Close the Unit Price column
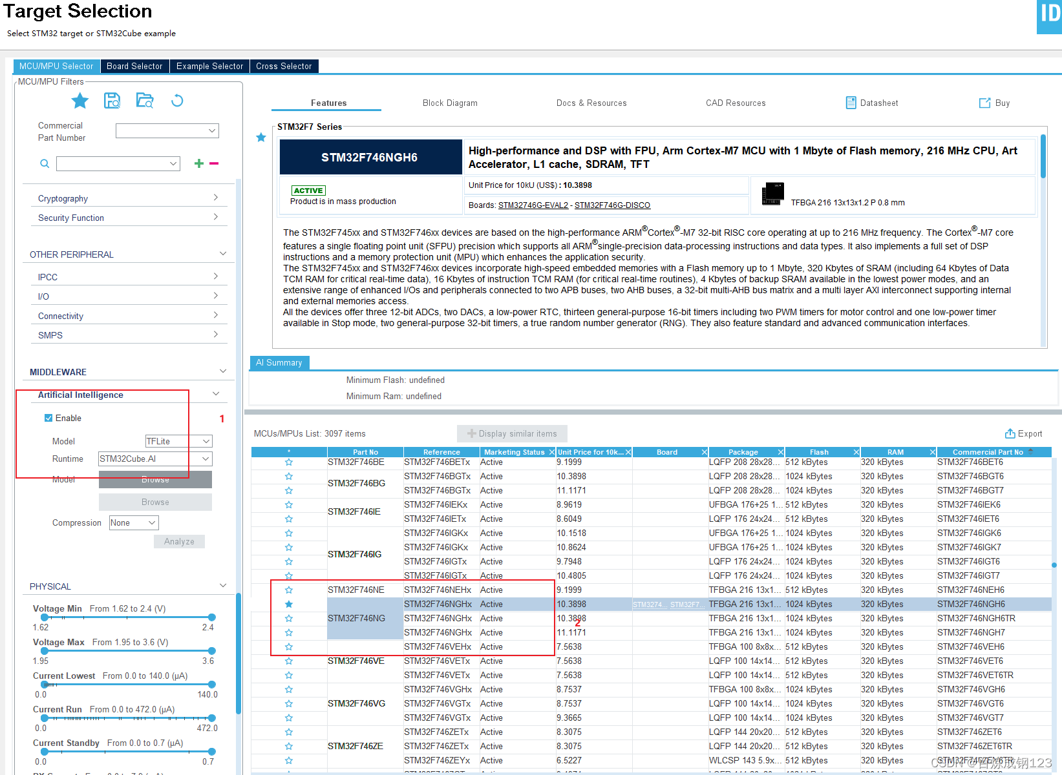The image size is (1062, 775). coord(628,452)
